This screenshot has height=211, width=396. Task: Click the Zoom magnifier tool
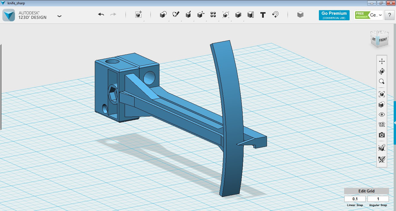pyautogui.click(x=382, y=81)
